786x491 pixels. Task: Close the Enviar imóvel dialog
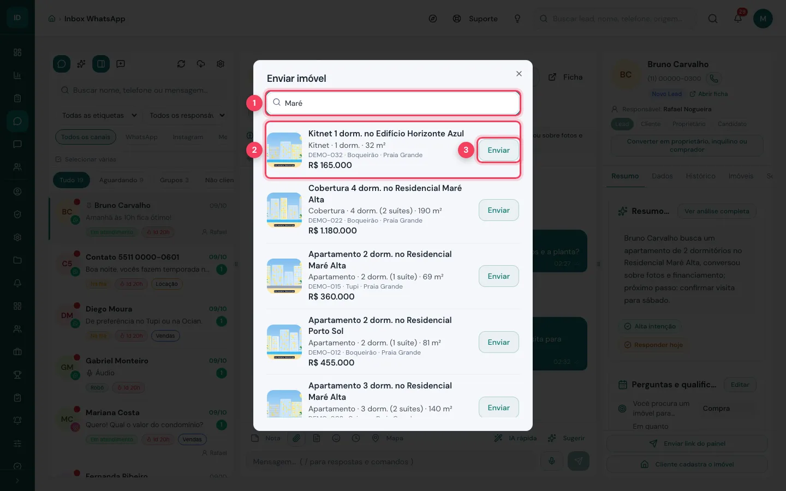click(519, 74)
